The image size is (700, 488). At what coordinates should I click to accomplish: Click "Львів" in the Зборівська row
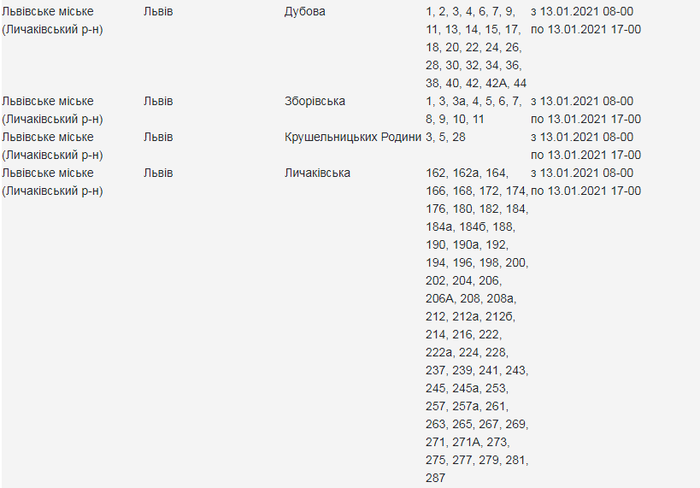[x=158, y=101]
